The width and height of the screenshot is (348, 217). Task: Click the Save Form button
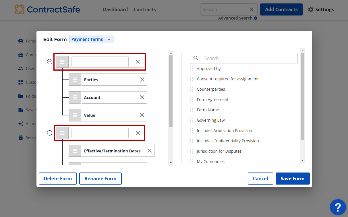(x=292, y=179)
